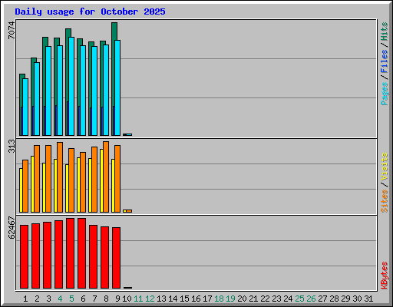Click the 'Visits' legend label
393x307 pixels.
click(x=385, y=167)
